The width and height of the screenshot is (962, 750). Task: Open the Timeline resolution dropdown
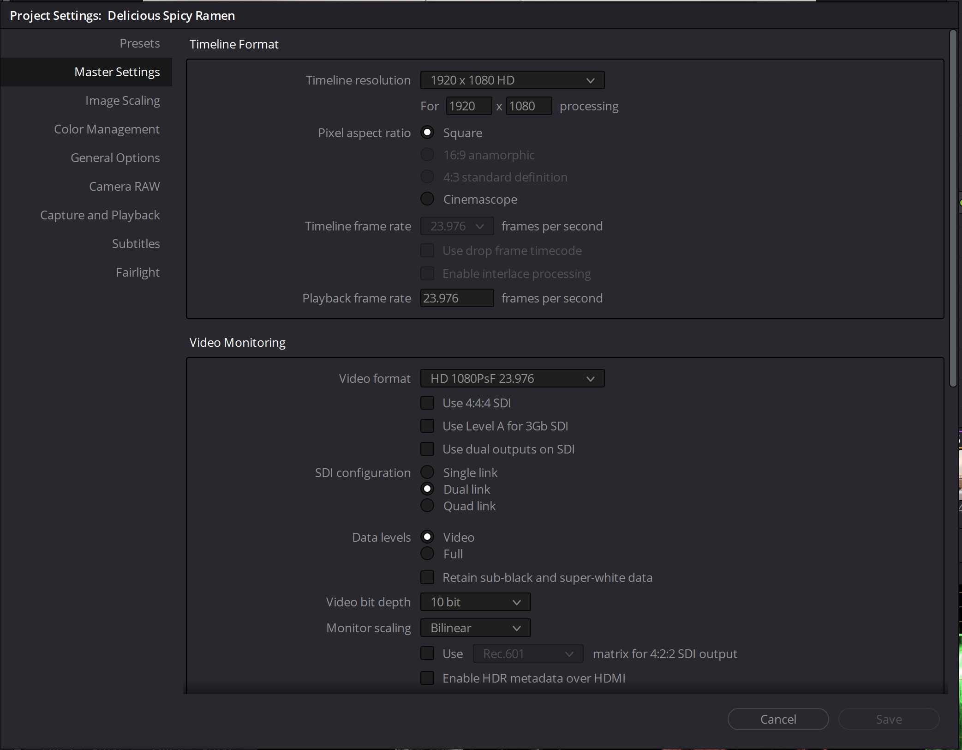(x=512, y=80)
